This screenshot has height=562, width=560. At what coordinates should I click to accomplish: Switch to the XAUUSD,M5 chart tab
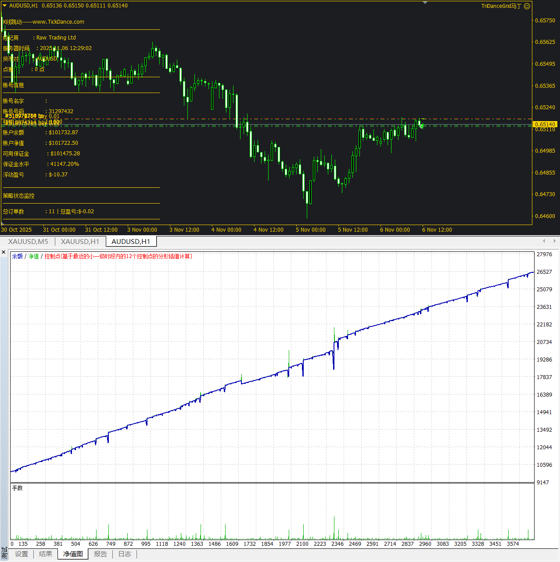[x=28, y=242]
